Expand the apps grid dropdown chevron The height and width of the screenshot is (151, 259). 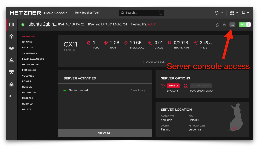tap(237, 13)
